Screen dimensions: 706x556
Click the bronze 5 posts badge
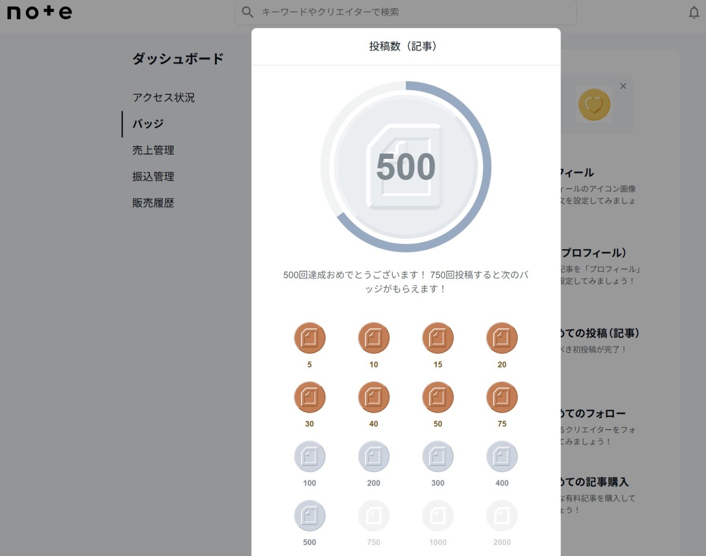(x=309, y=338)
